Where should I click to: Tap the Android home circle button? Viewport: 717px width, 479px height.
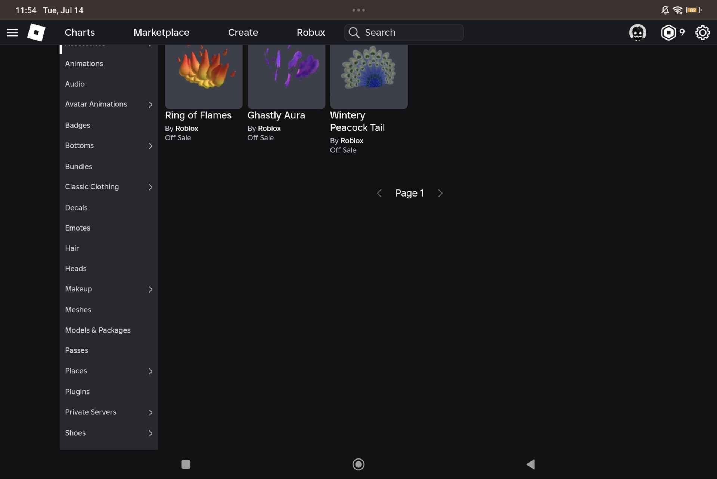point(358,464)
